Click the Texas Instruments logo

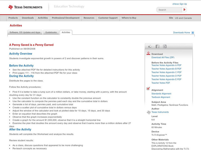click(25, 7)
